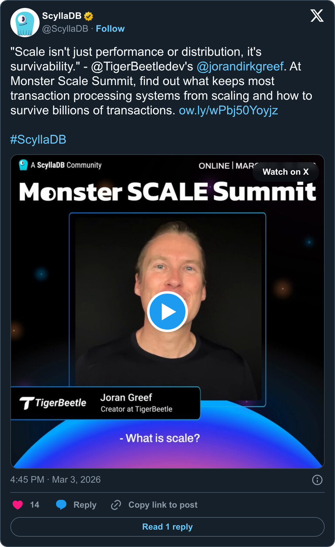Viewport: 335px width, 547px height.
Task: Open the post info icon
Action: click(x=317, y=480)
